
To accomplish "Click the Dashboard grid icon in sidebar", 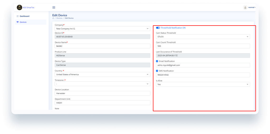I will tap(18, 16).
